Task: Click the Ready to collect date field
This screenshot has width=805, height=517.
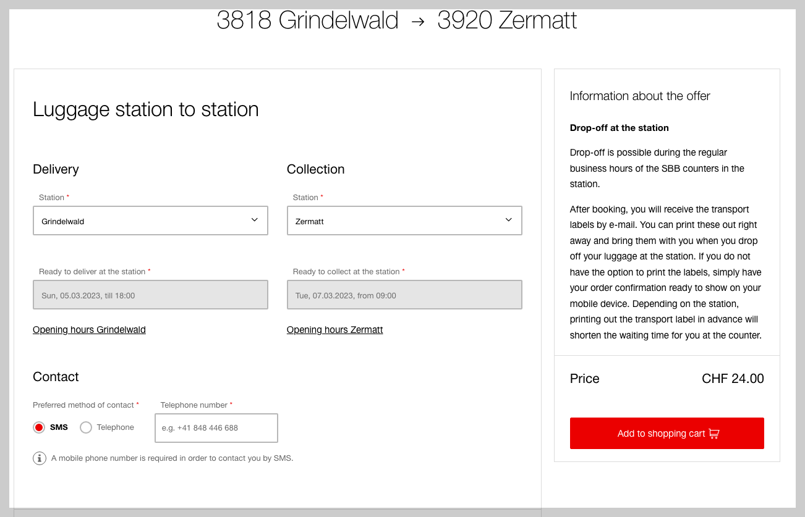Action: tap(404, 295)
